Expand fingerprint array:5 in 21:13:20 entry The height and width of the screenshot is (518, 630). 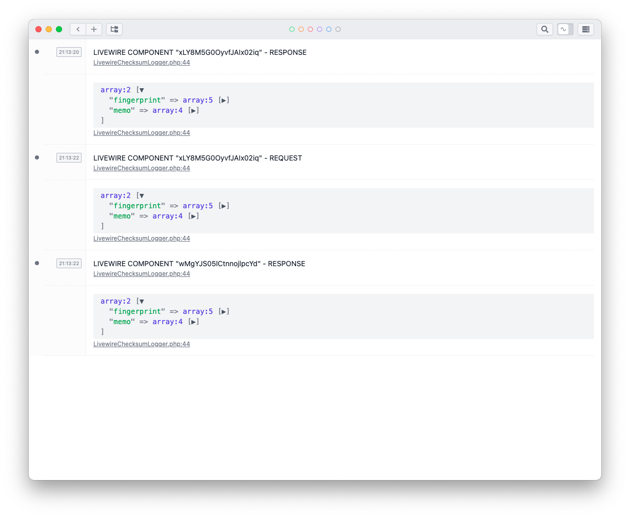[x=224, y=100]
